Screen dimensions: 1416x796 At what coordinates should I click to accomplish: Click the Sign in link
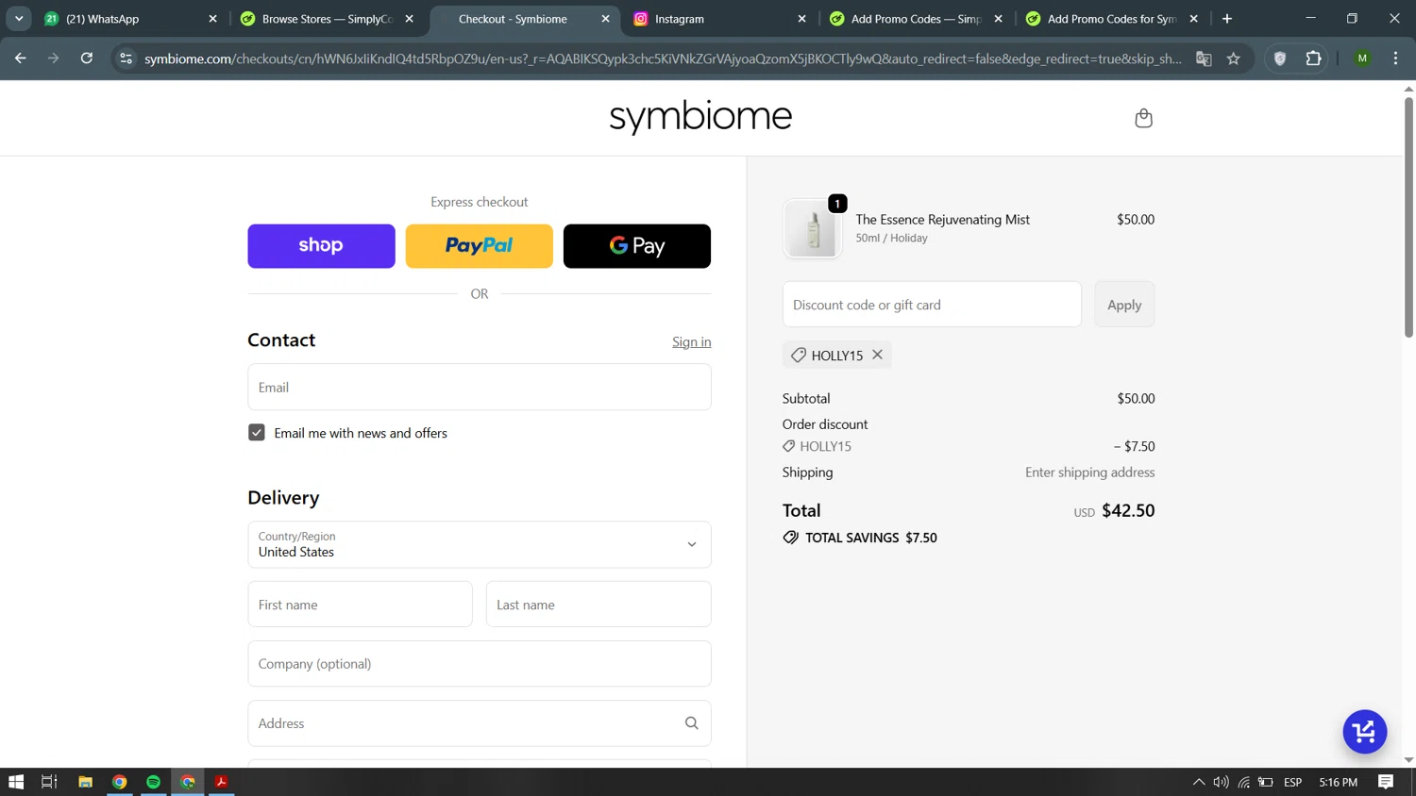pyautogui.click(x=692, y=341)
